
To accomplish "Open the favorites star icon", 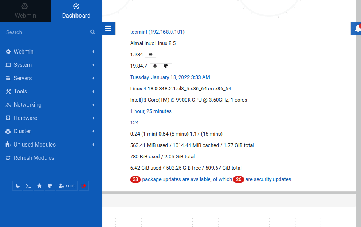I will coord(39,186).
